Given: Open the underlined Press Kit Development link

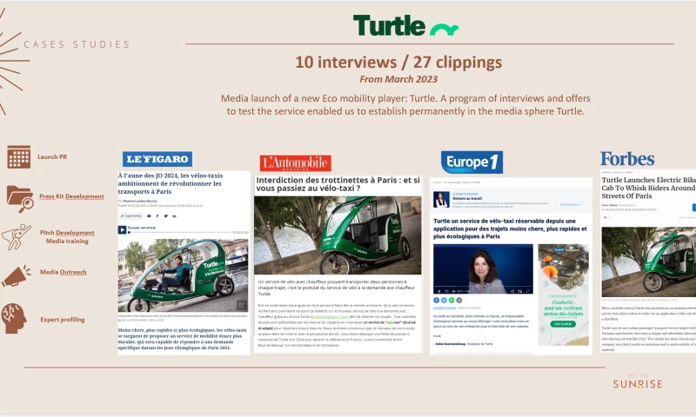Looking at the screenshot, I should pos(71,196).
